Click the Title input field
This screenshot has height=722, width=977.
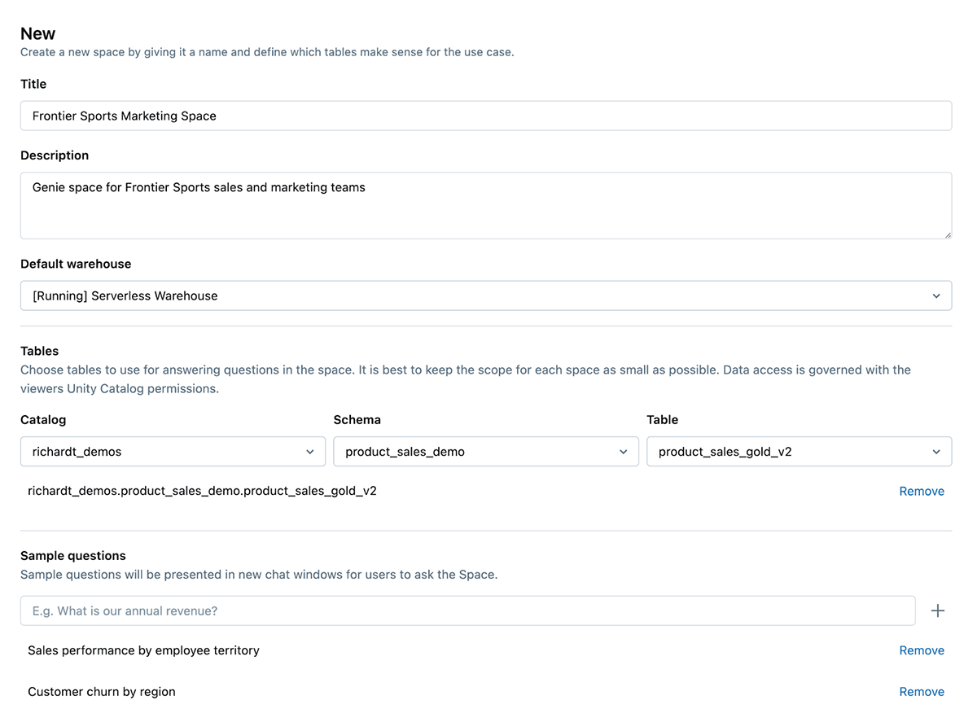[485, 116]
